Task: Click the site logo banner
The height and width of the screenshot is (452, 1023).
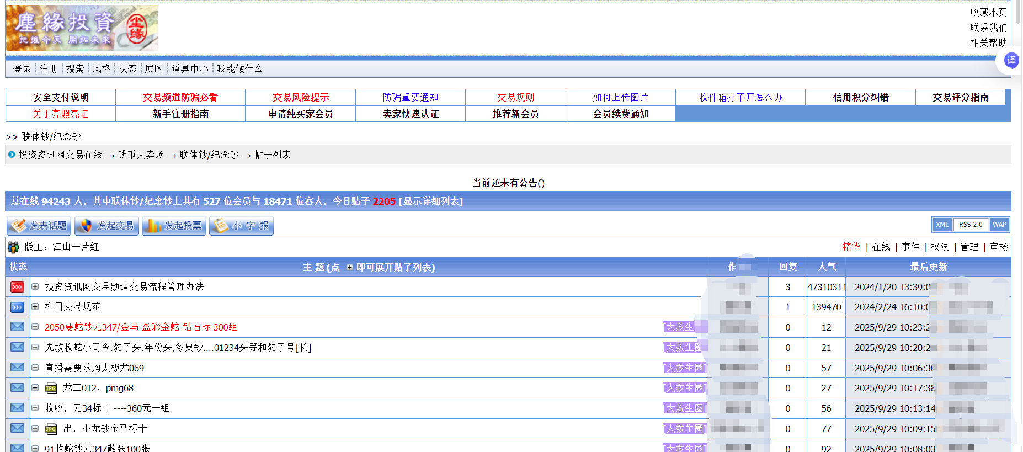Action: click(82, 28)
